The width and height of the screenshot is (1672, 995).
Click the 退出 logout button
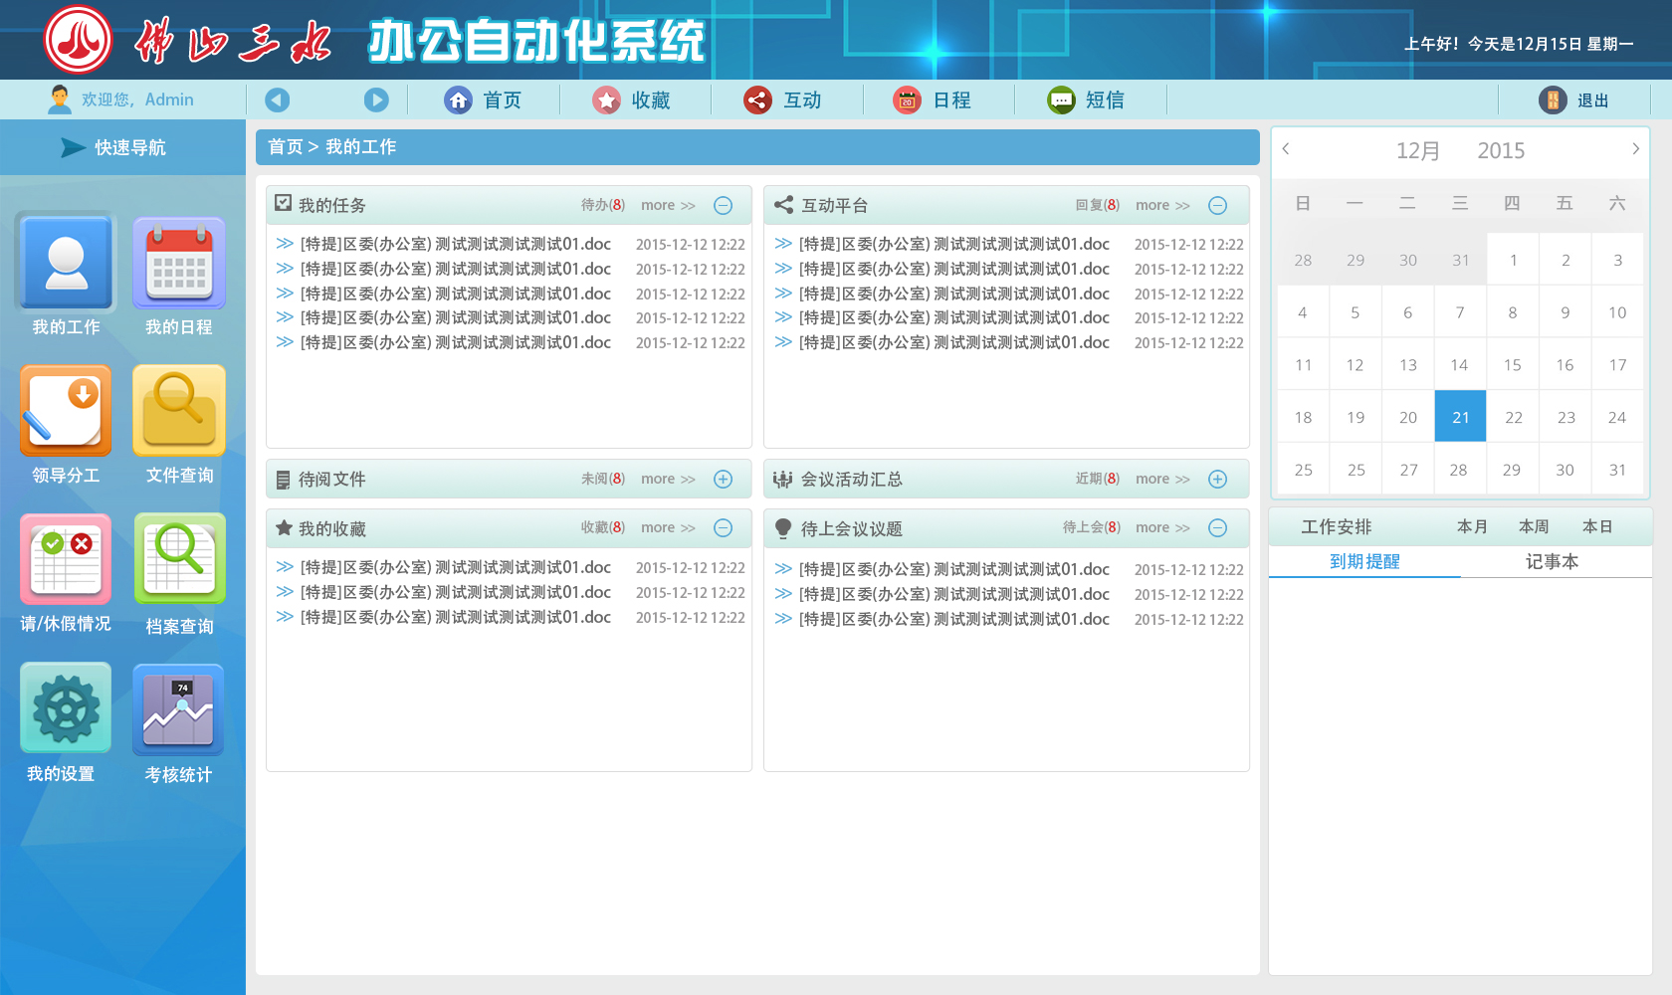point(1575,100)
